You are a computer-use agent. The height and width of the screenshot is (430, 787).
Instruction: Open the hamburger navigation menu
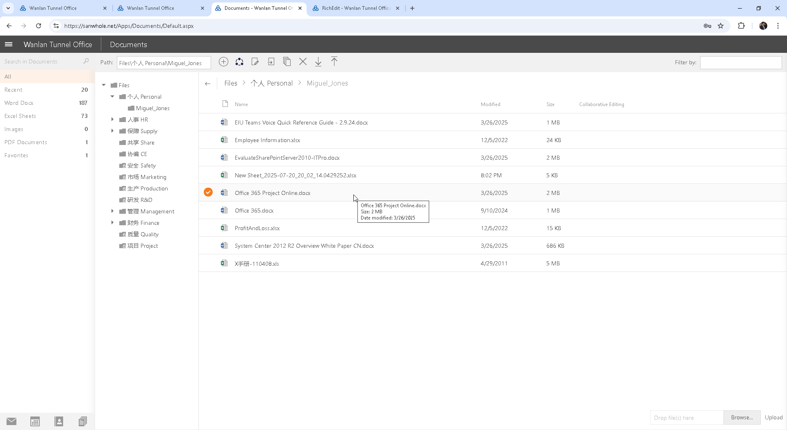(x=9, y=44)
